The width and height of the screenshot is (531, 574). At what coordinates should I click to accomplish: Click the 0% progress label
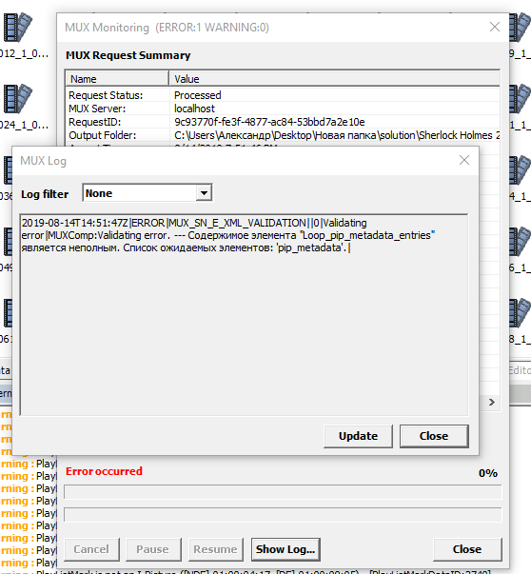[x=488, y=473]
